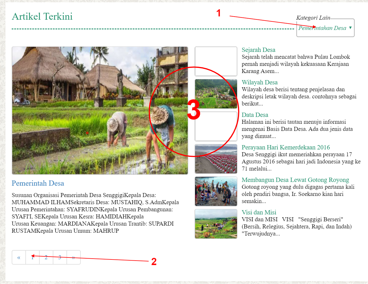Image resolution: width=368 pixels, height=284 pixels.
Task: Select pagination page 3
Action: tap(60, 257)
